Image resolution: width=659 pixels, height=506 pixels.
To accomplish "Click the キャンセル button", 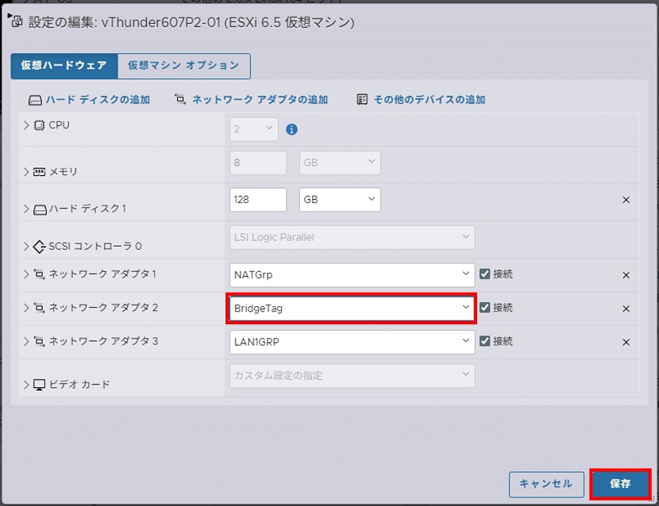I will [545, 484].
